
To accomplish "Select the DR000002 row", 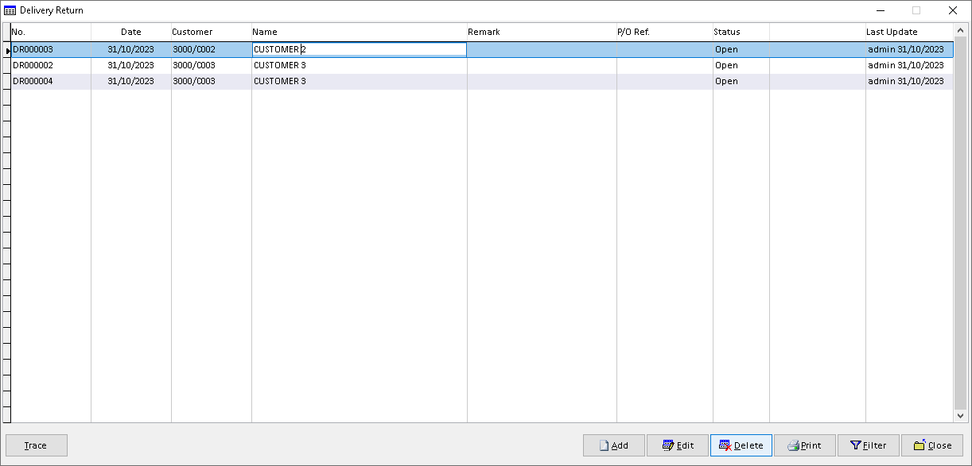I will [x=482, y=65].
